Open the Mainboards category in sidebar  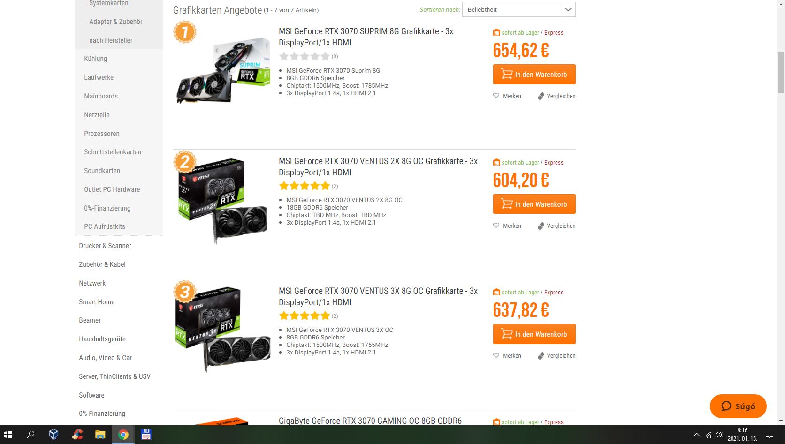(x=101, y=96)
